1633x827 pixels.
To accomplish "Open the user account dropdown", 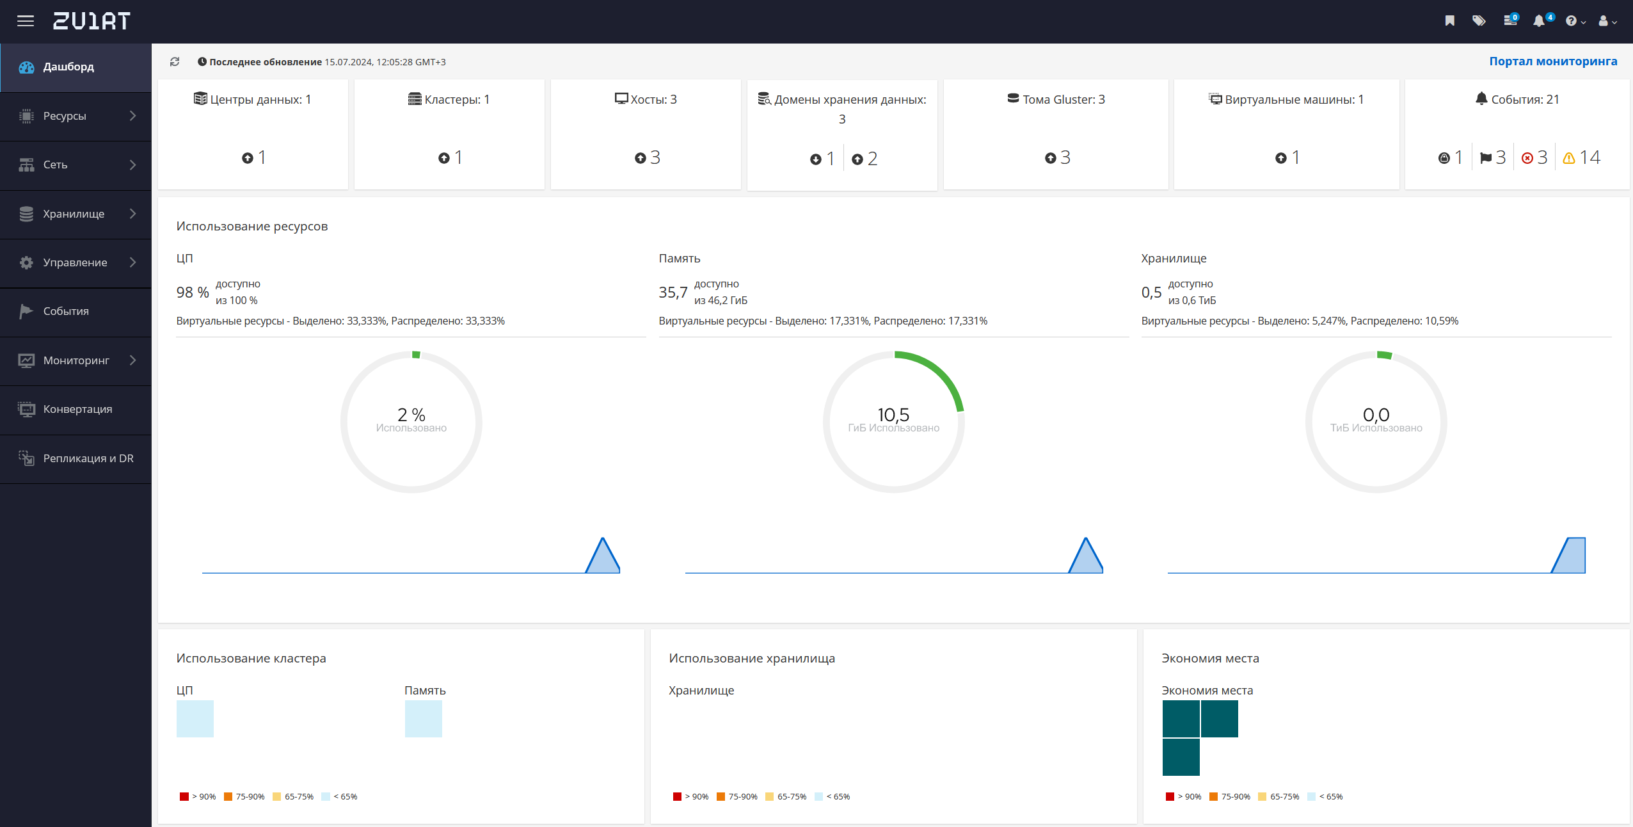I will (x=1607, y=21).
